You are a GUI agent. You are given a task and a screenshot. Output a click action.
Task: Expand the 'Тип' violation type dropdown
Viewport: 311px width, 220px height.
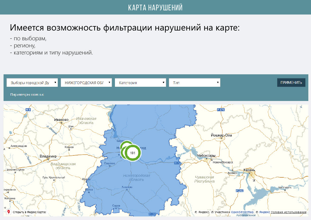tap(194, 83)
